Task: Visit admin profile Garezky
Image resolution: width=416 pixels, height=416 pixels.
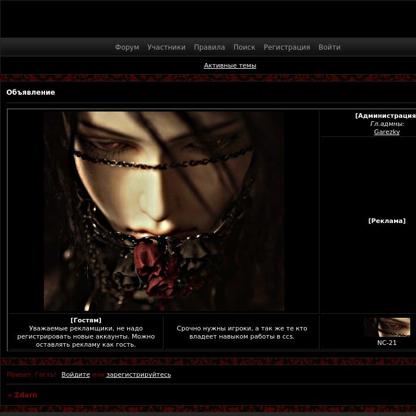Action: coord(387,132)
